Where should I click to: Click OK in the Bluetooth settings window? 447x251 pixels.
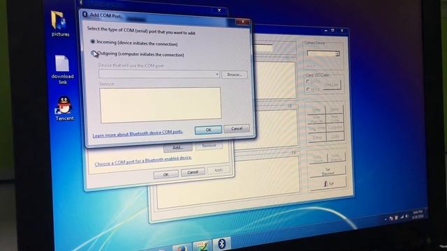166,174
